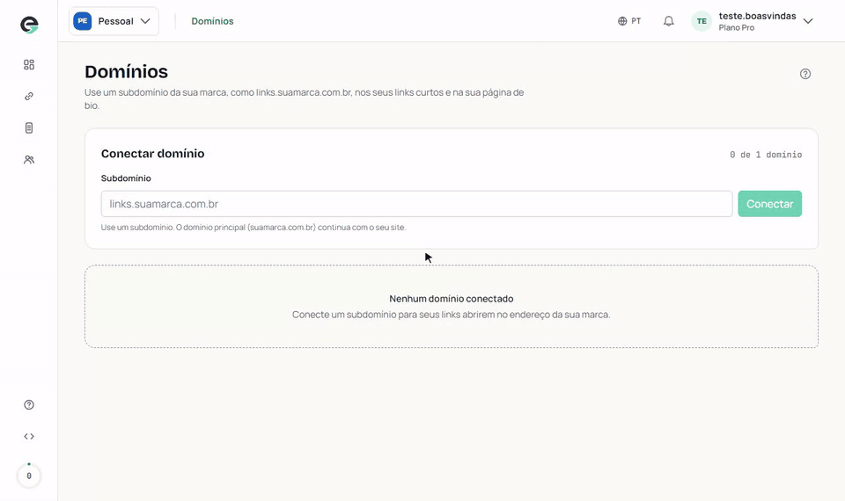845x501 pixels.
Task: Focus the Subdomínio input field
Action: tap(416, 204)
